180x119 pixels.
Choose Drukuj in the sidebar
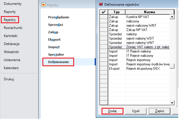tap(9, 79)
